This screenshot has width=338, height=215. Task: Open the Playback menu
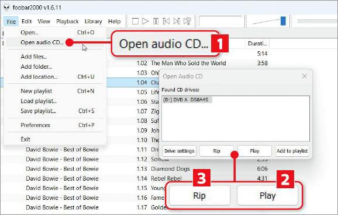(67, 22)
